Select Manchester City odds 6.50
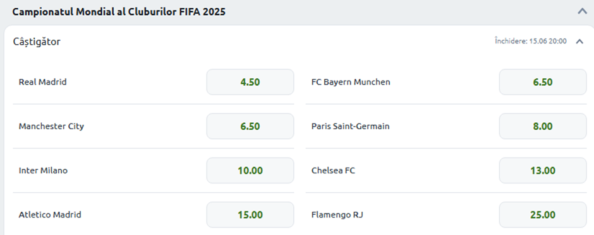This screenshot has height=235, width=594. 250,126
